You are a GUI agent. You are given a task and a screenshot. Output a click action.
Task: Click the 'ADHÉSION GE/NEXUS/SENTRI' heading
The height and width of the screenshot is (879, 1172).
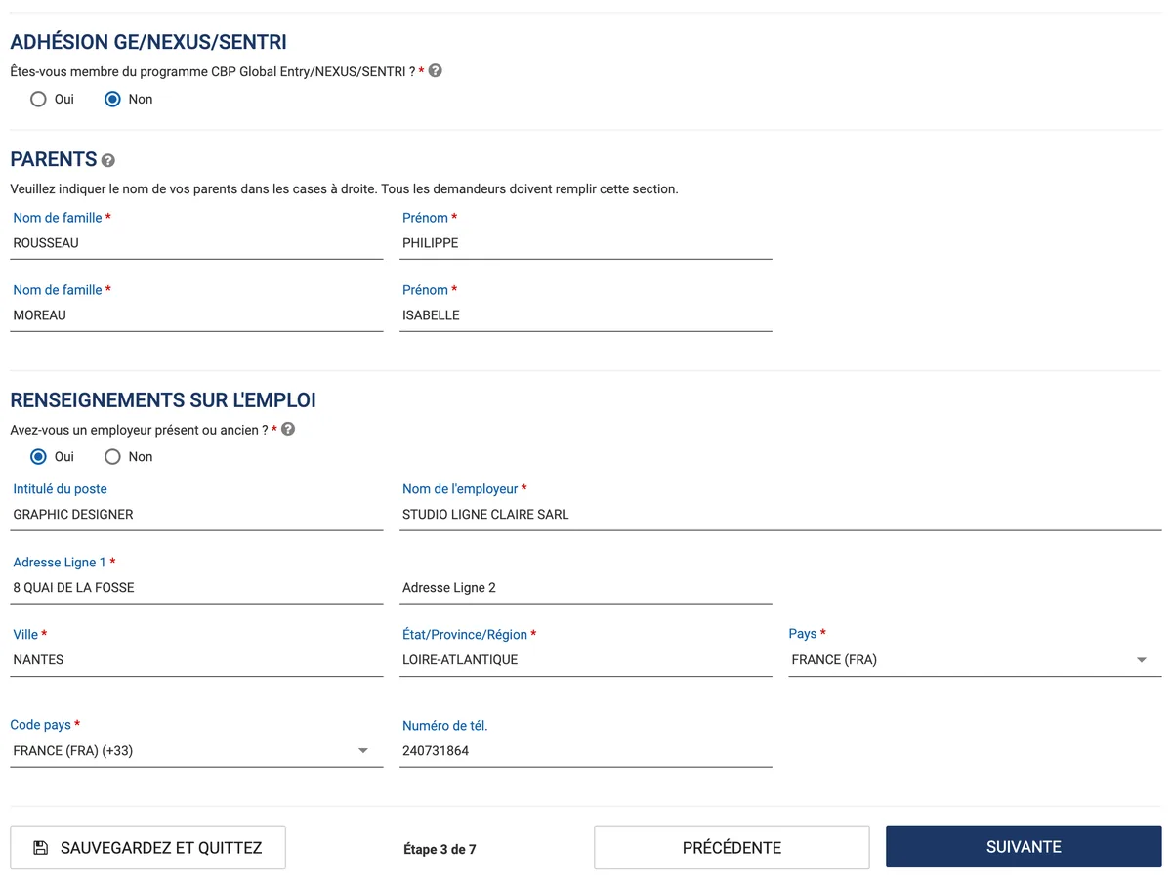tap(148, 42)
